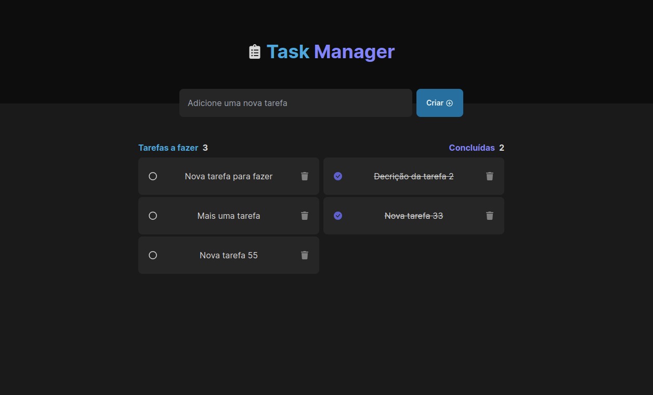Mark 'Mais uma tarefa' as completed
Screen dimensions: 653x395
click(x=153, y=216)
